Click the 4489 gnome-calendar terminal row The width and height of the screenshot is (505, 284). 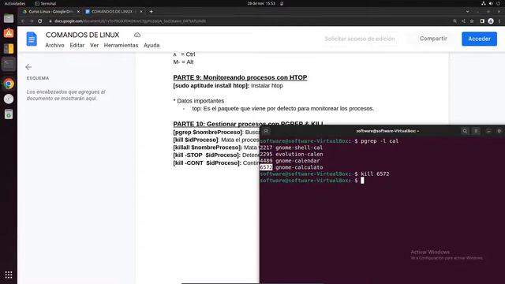pyautogui.click(x=290, y=161)
